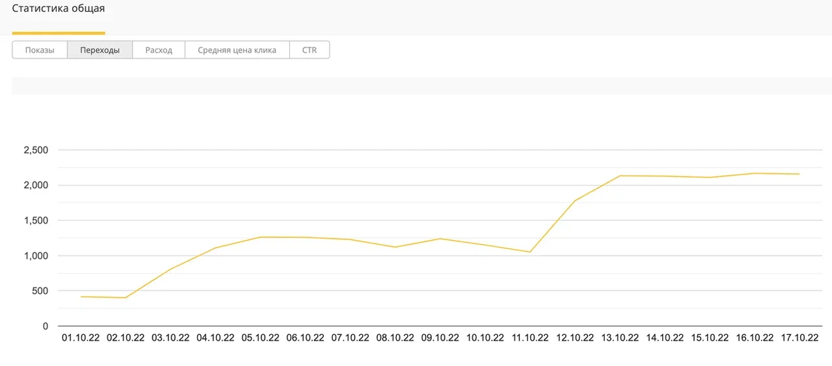
Task: Click the 05.10.22 date axis label
Action: pos(261,338)
